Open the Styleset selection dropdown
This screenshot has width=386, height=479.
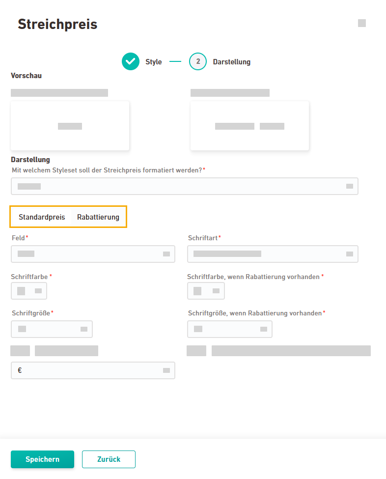coord(350,186)
